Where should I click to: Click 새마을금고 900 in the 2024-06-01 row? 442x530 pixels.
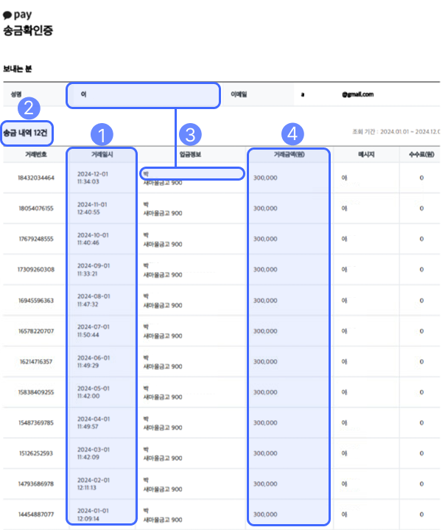163,366
